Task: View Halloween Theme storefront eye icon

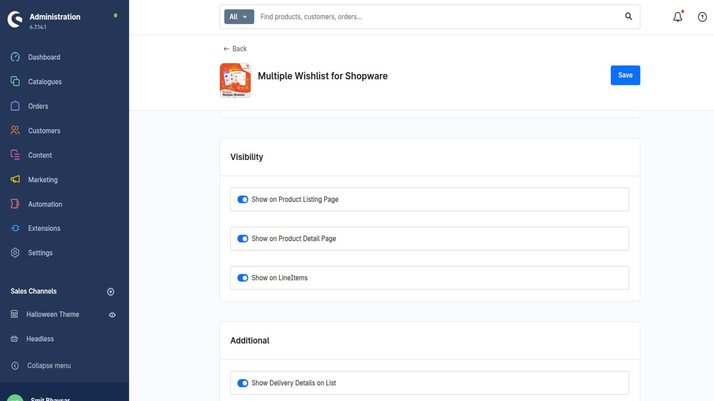Action: (x=112, y=315)
